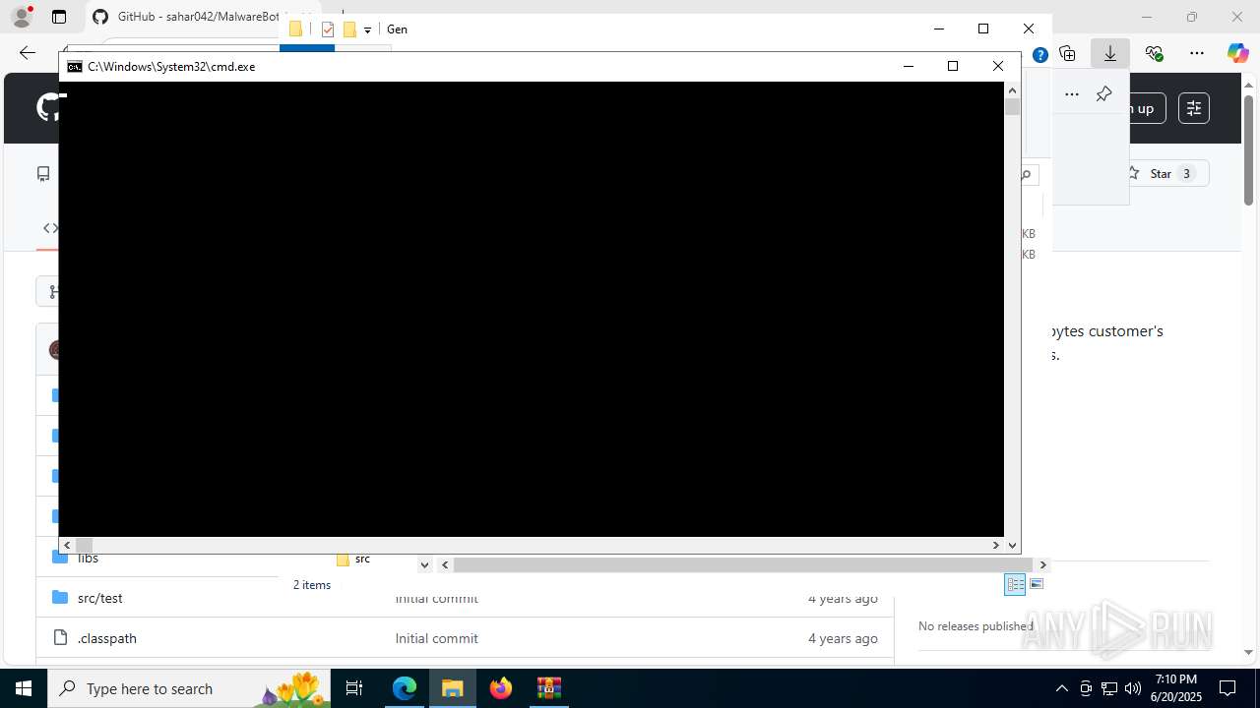
Task: Launch Copilot icon in Edge toolbar
Action: [x=1237, y=53]
